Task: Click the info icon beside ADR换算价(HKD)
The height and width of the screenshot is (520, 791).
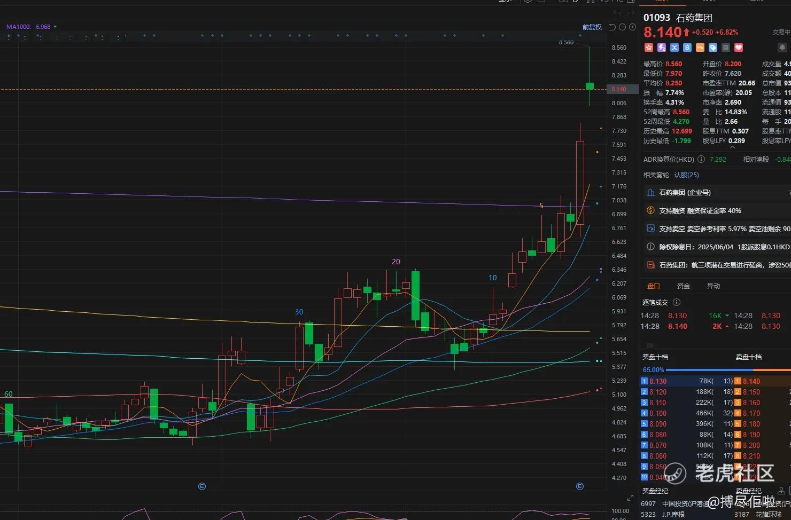Action: [701, 159]
